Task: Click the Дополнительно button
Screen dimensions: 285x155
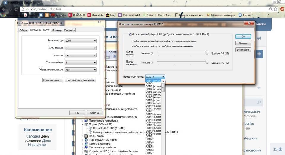Action: 53,80
